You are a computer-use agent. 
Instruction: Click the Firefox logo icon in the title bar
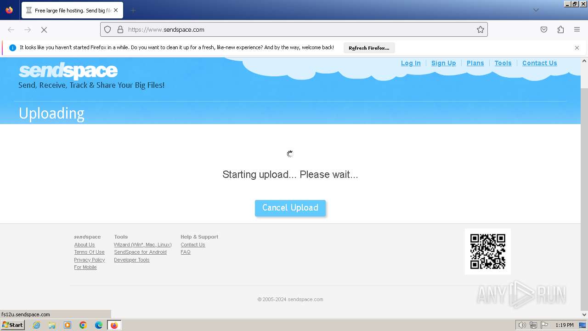(9, 10)
